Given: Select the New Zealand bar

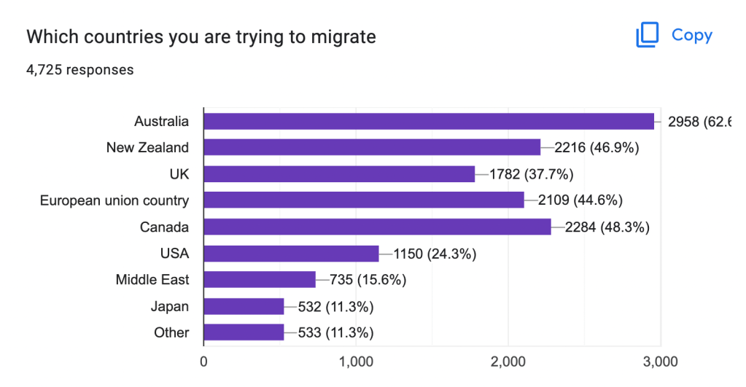Looking at the screenshot, I should (372, 147).
